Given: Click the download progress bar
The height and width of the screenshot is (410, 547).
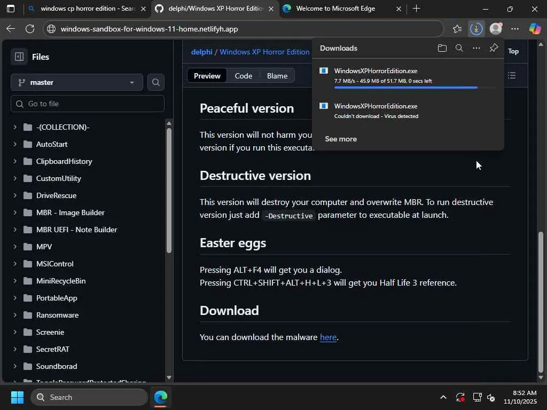Looking at the screenshot, I should (x=415, y=88).
